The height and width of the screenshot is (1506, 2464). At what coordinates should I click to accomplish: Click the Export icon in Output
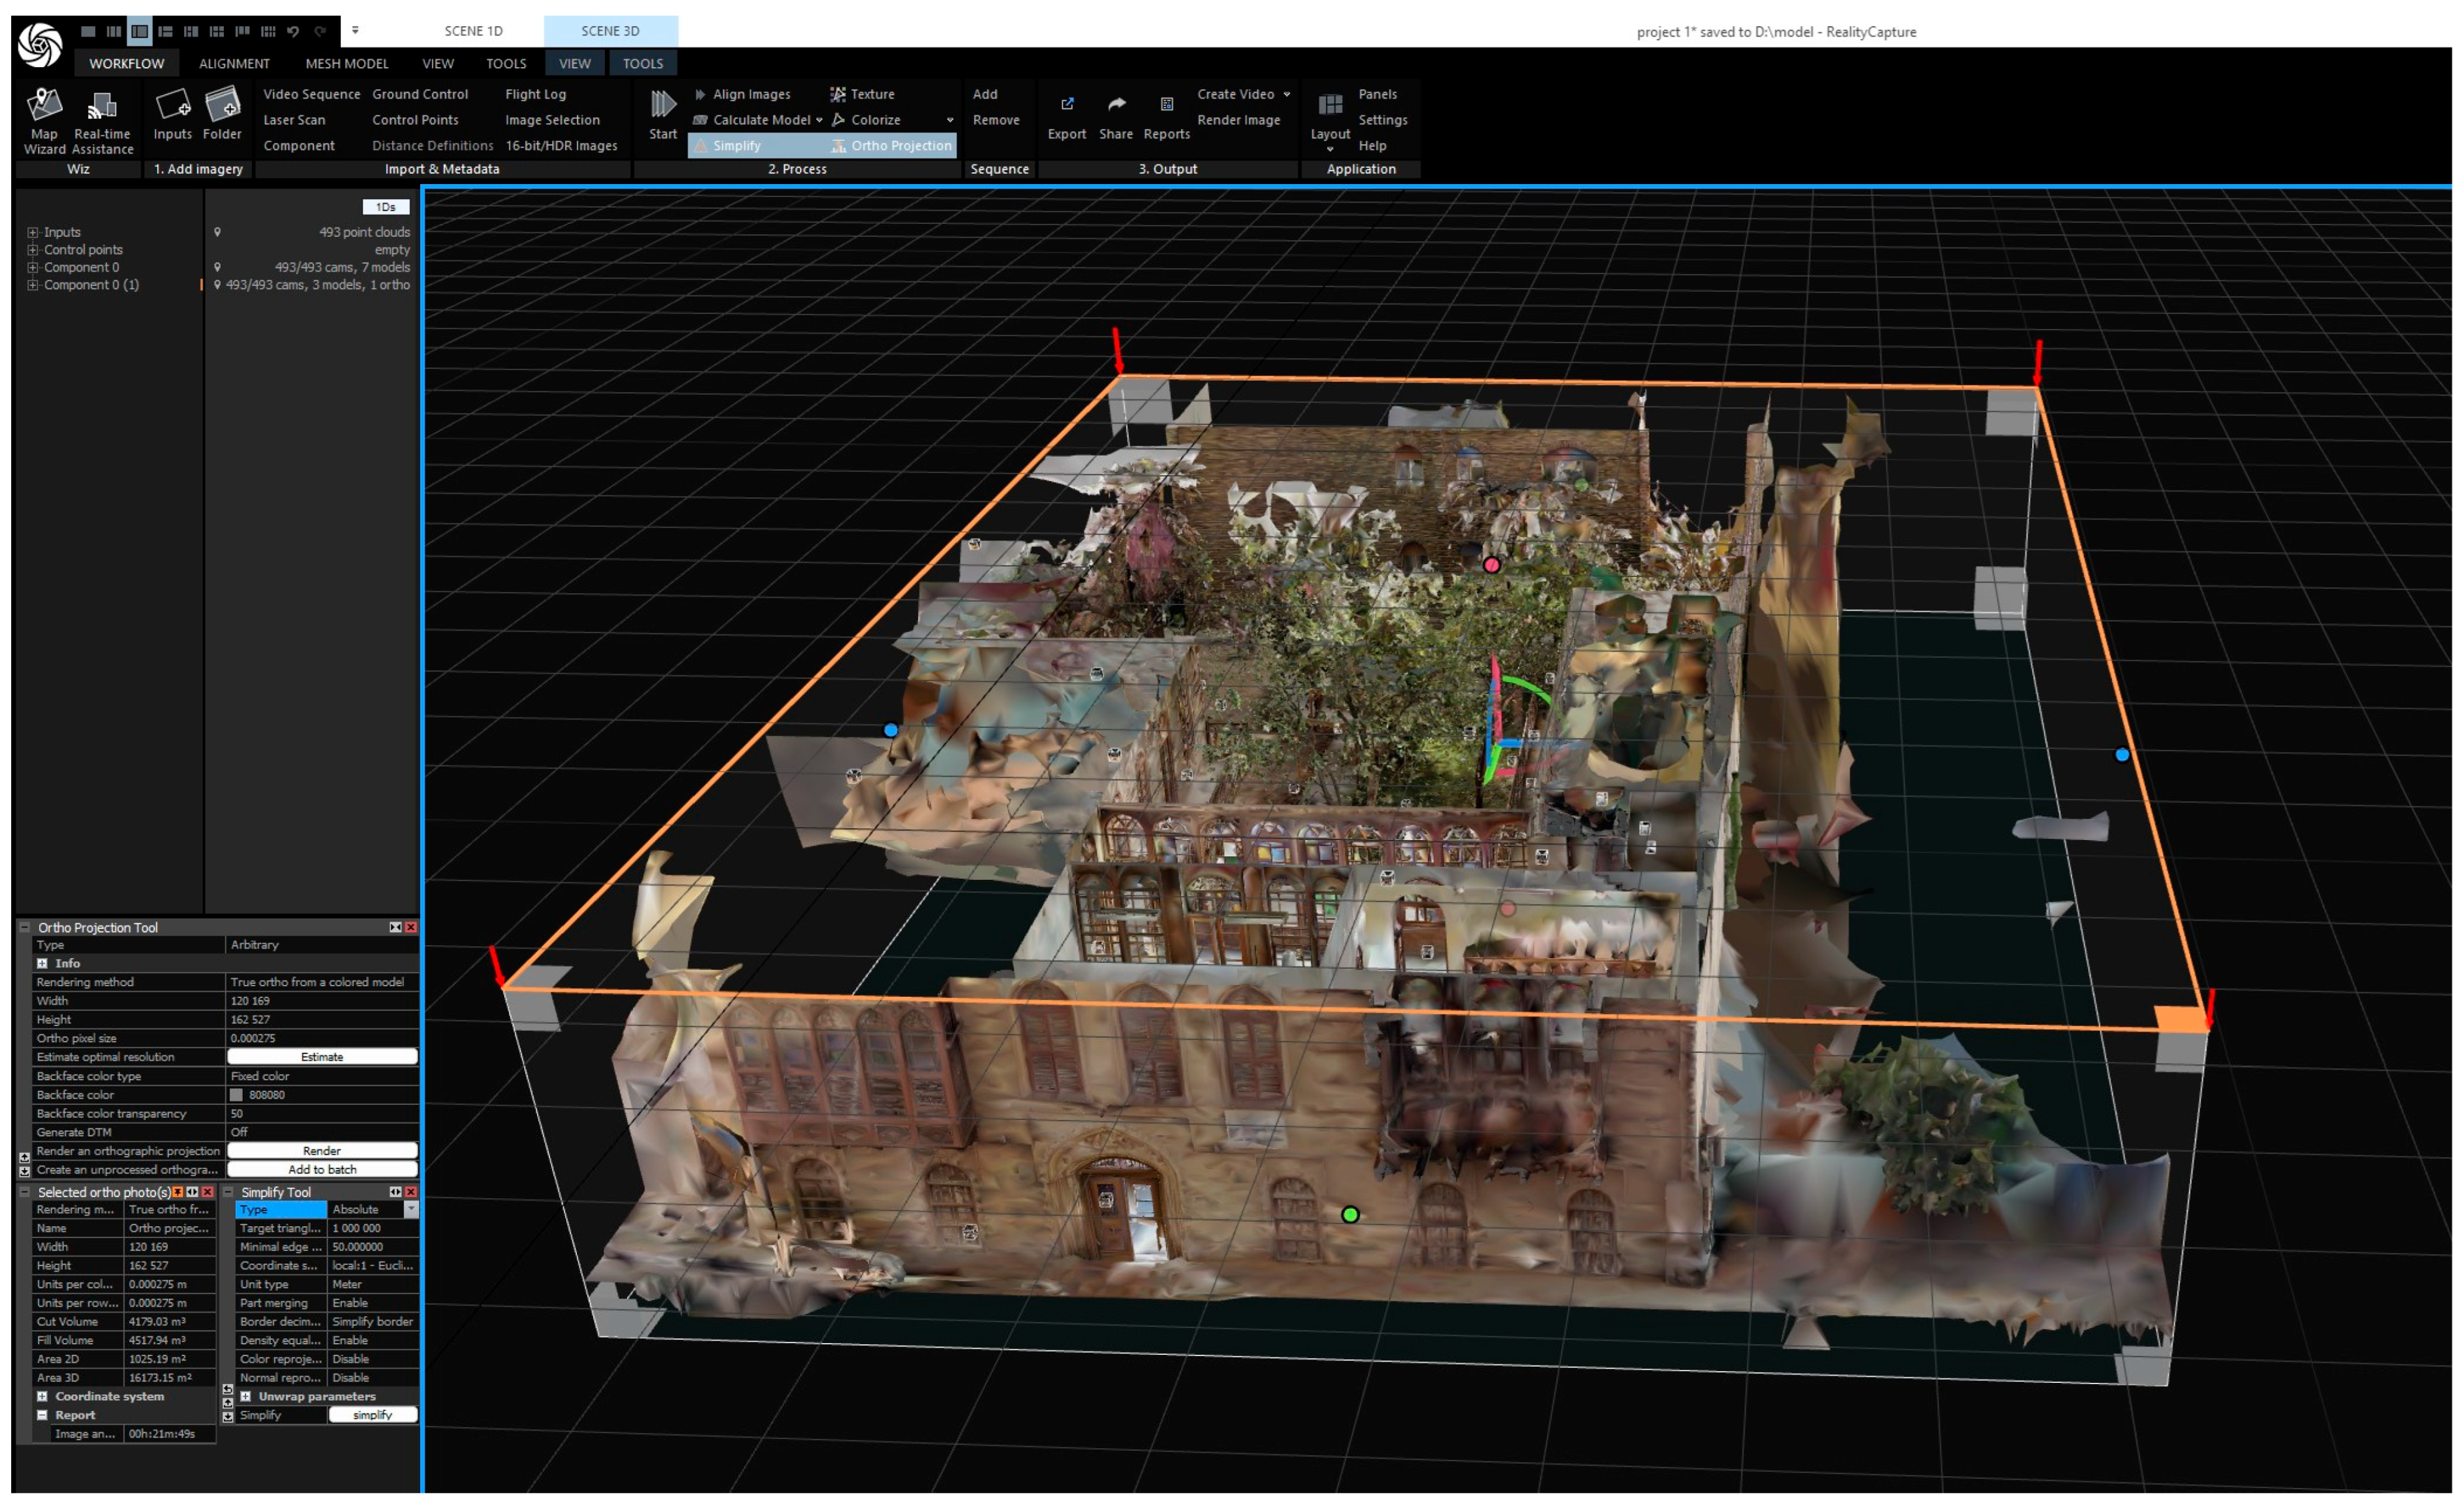(1066, 106)
